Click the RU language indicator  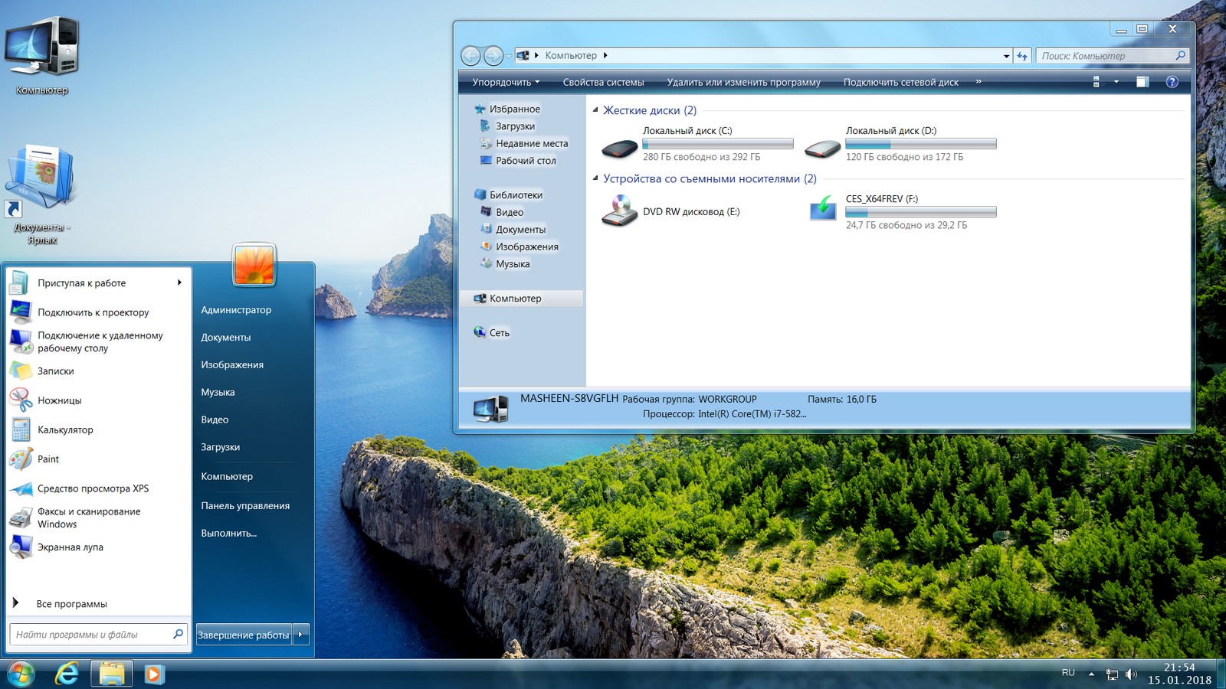[x=1068, y=673]
